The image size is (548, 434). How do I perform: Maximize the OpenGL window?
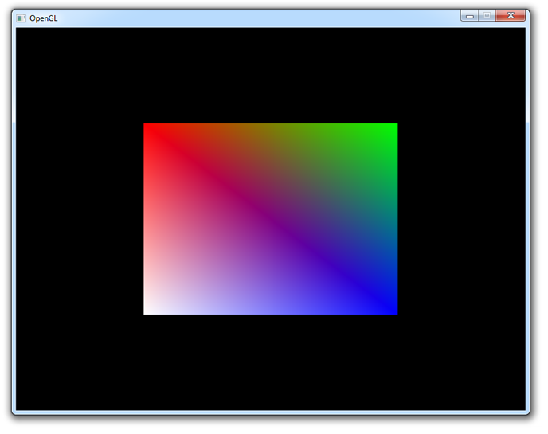pyautogui.click(x=487, y=16)
